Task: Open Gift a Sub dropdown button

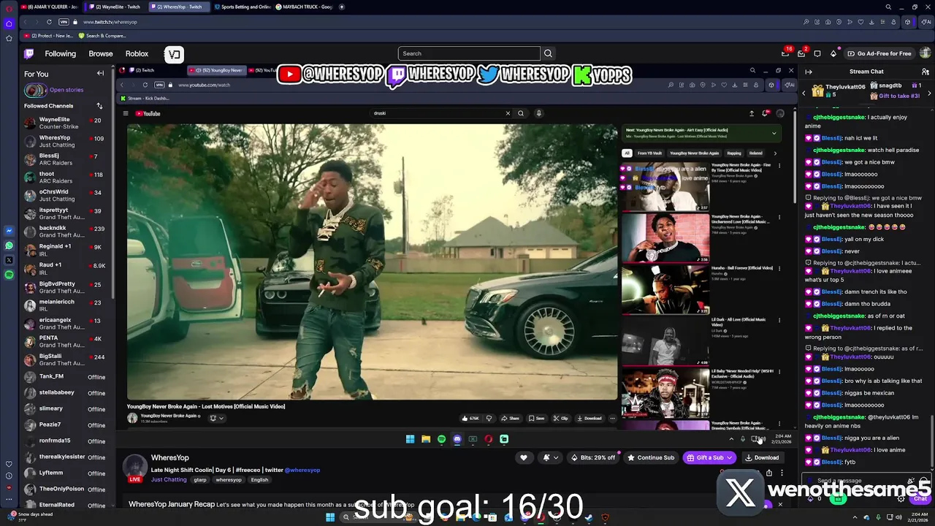Action: pos(709,457)
